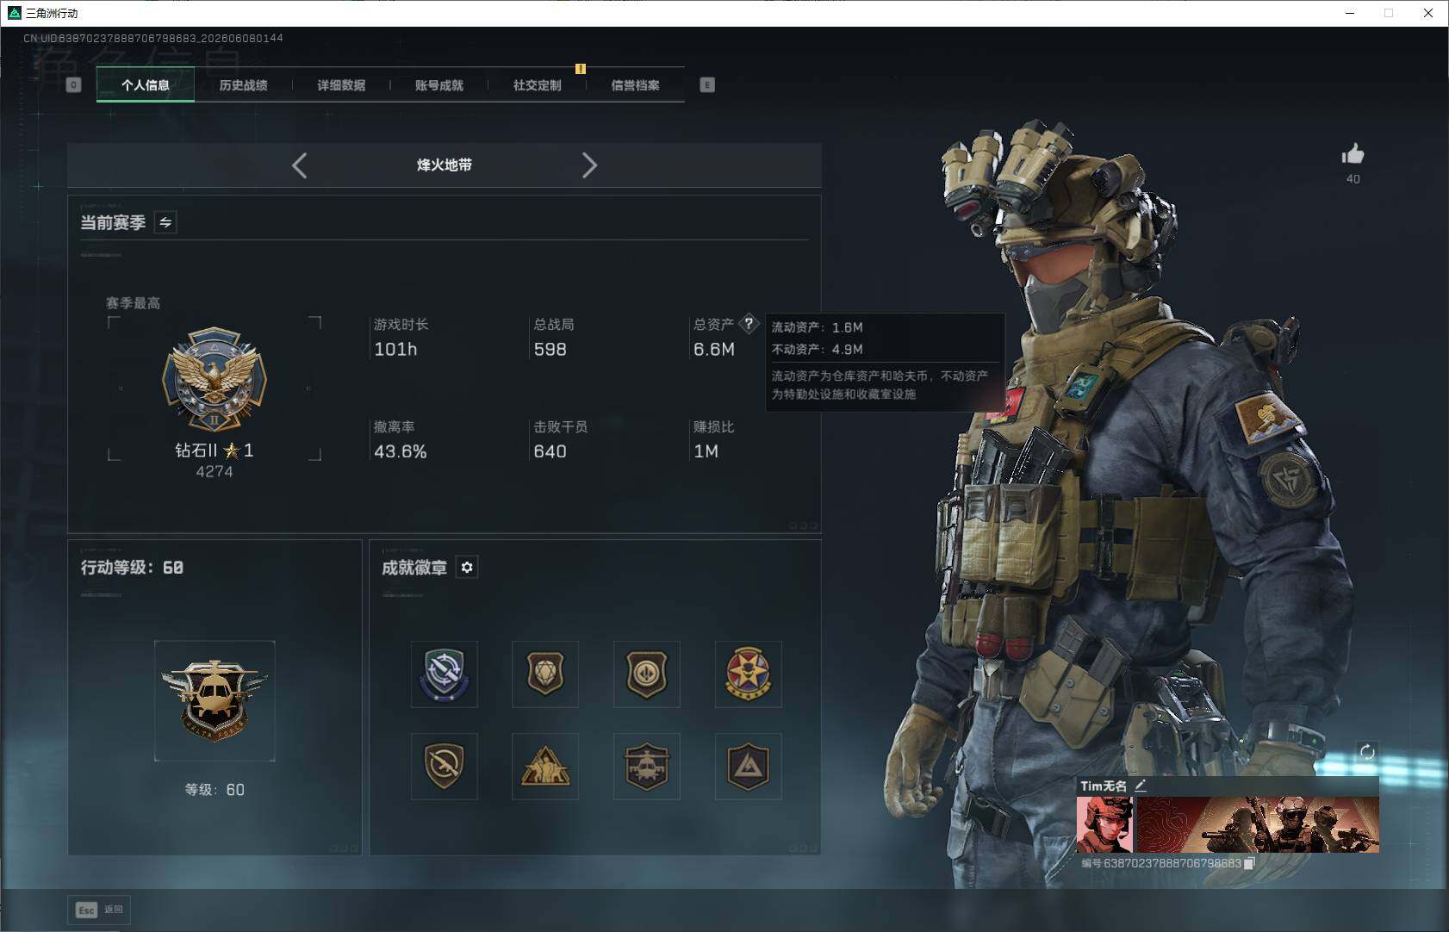The width and height of the screenshot is (1449, 932).
Task: Click the rotate refresh icon above the namecard
Action: (x=1367, y=752)
